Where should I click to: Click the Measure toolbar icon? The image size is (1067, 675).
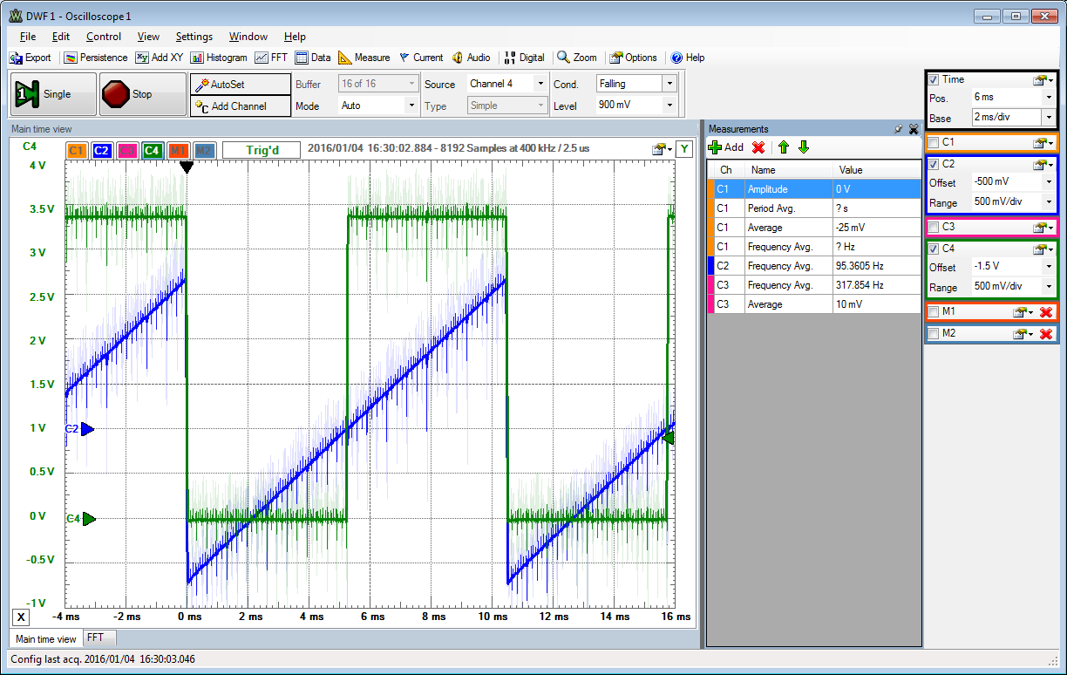click(364, 58)
